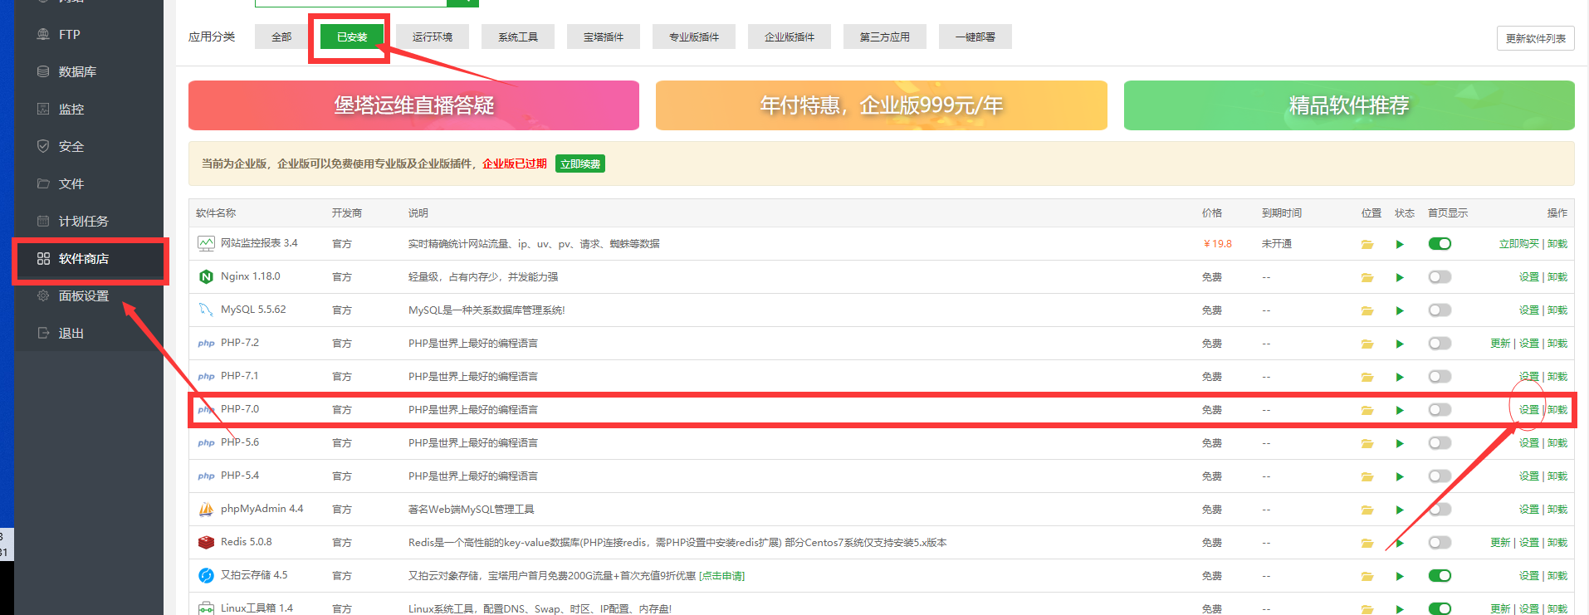Viewport: 1589px width, 615px height.
Task: Open folder location for PHP-5.6
Action: point(1367,443)
